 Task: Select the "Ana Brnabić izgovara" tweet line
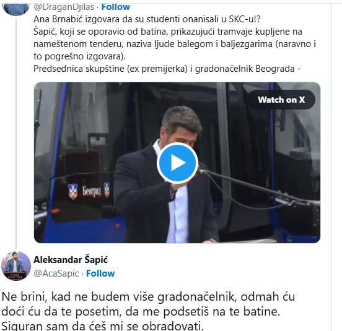147,19
